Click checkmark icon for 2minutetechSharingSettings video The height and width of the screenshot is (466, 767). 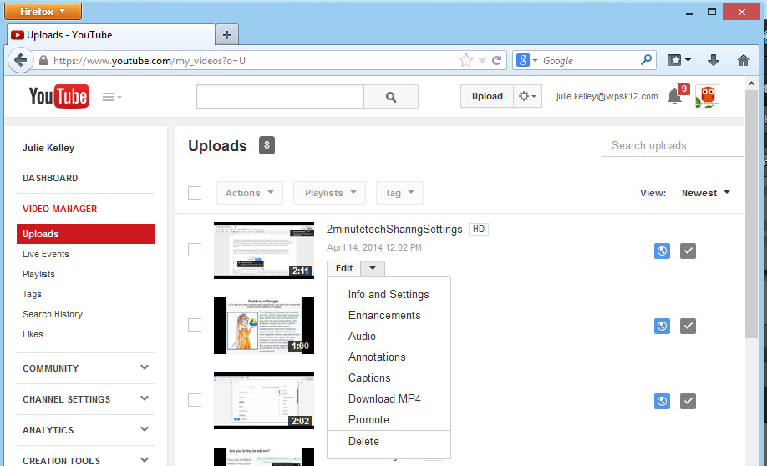point(688,251)
